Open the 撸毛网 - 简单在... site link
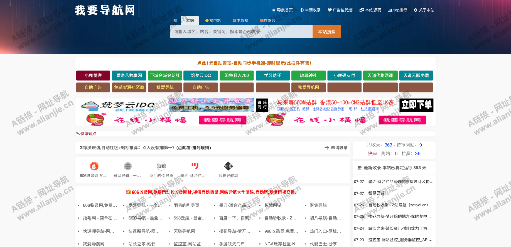Screen dimensions: 511x247 tap(100, 218)
